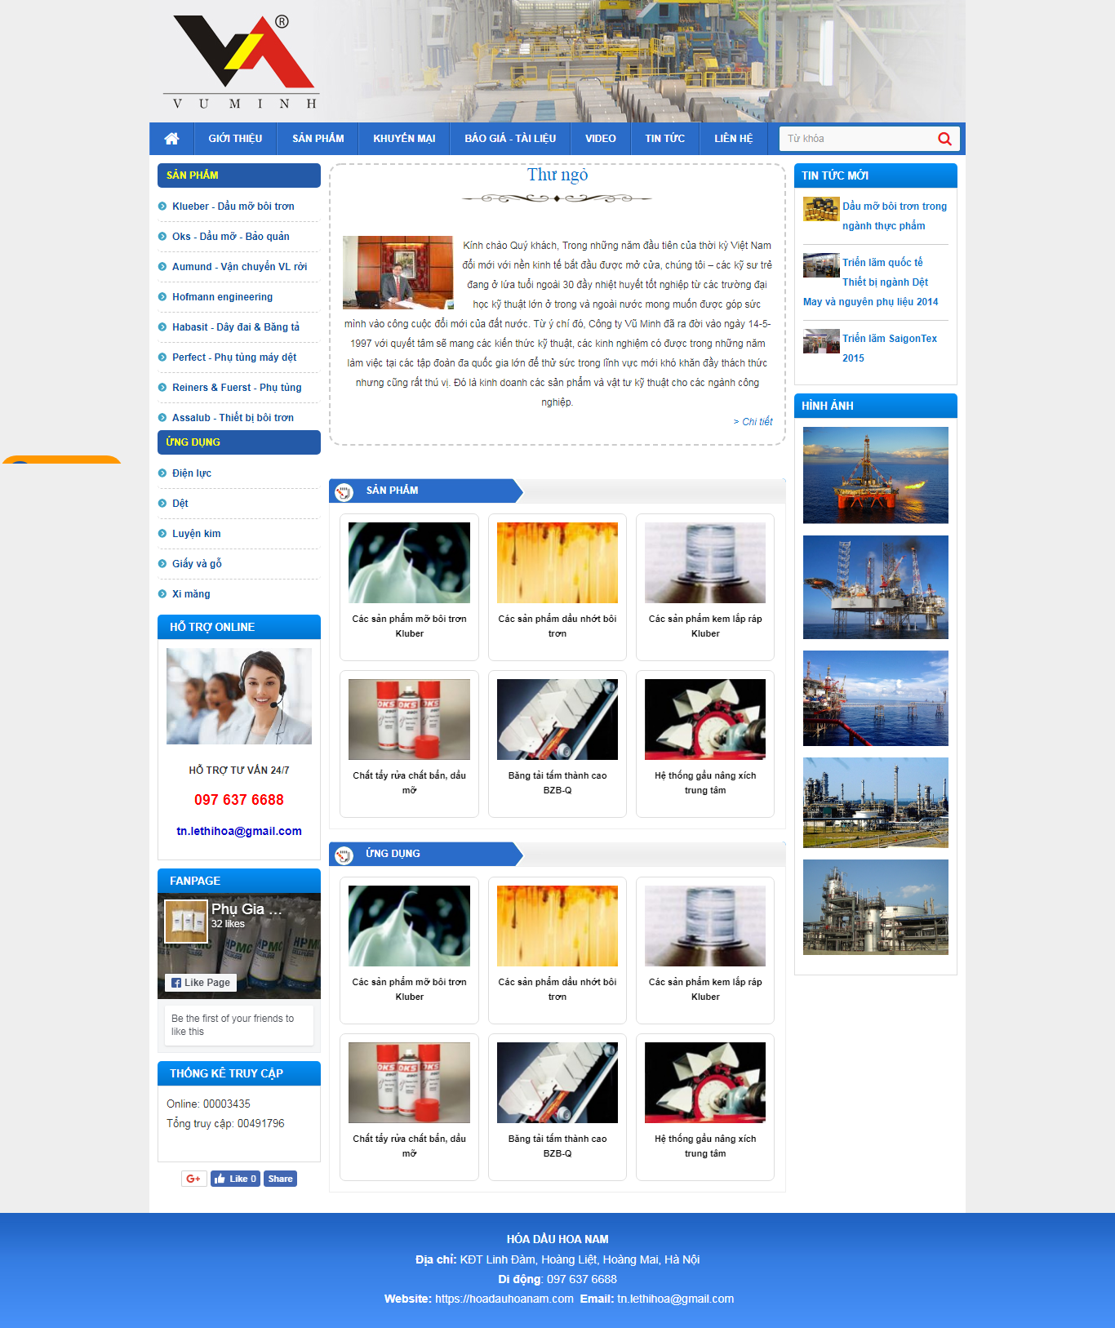Open the Tin Tức menu item
This screenshot has width=1115, height=1328.
[x=665, y=139]
